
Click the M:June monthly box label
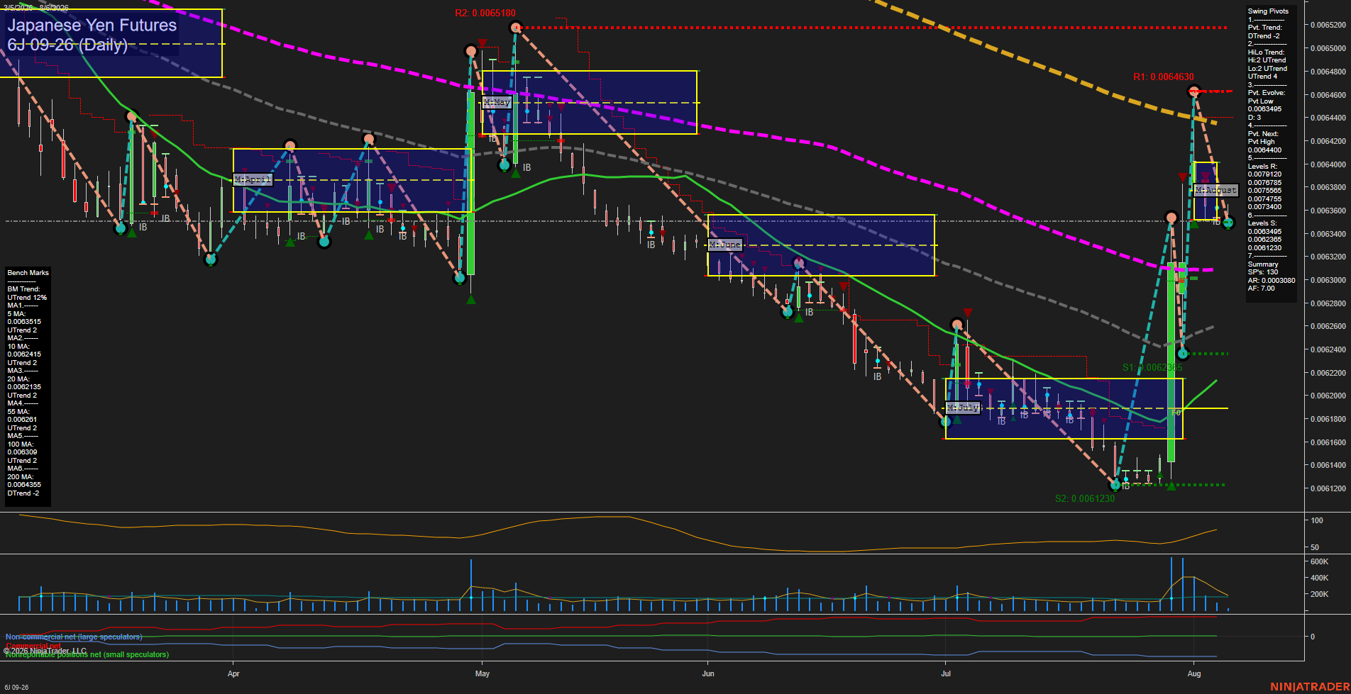point(724,245)
